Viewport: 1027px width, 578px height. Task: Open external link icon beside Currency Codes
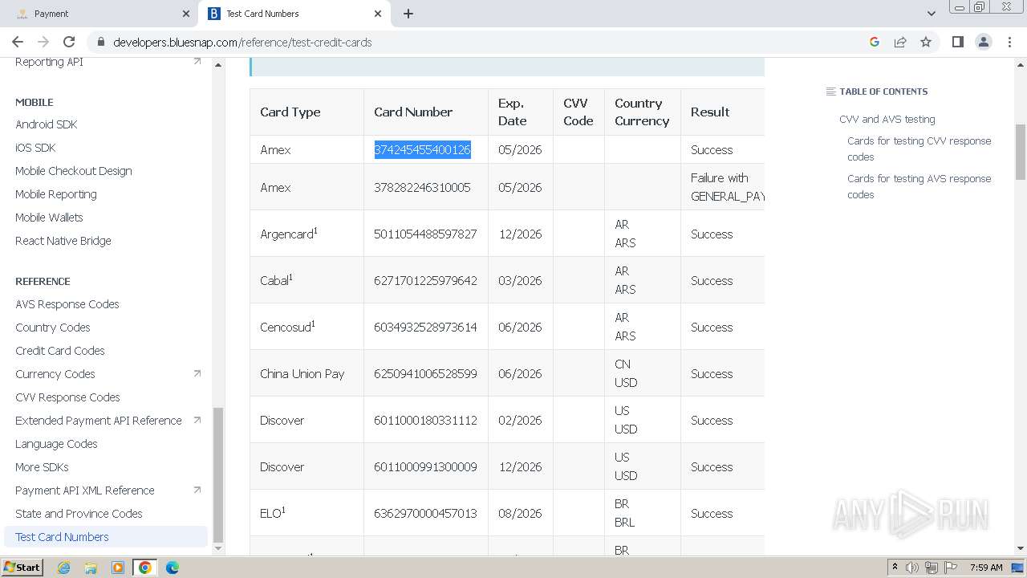[197, 373]
